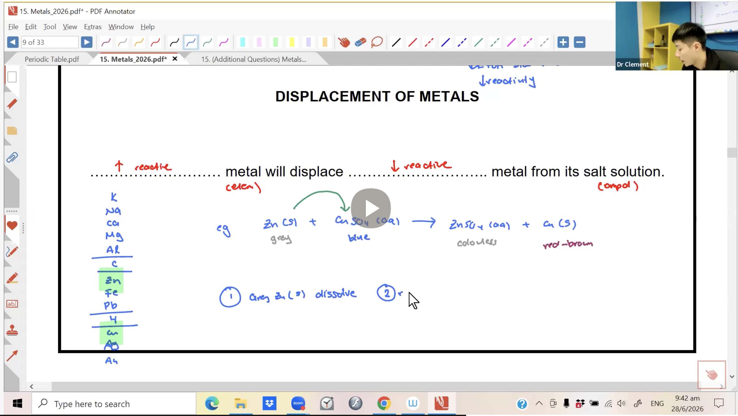The image size is (738, 416).
Task: Click the floating pan hand button
Action: pos(711,374)
